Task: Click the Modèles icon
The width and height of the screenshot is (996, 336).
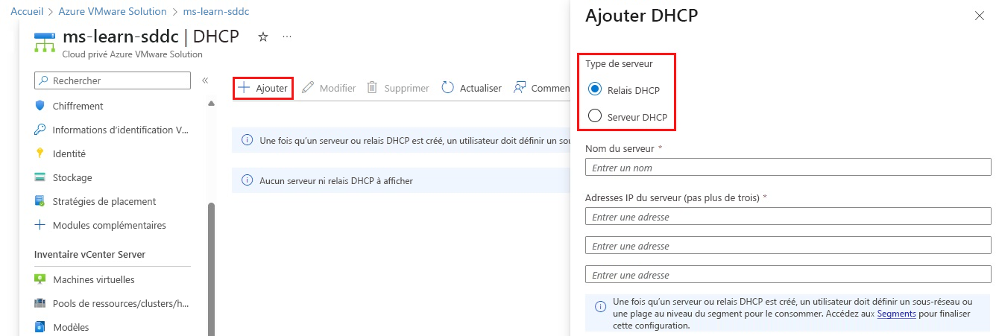Action: (x=40, y=327)
